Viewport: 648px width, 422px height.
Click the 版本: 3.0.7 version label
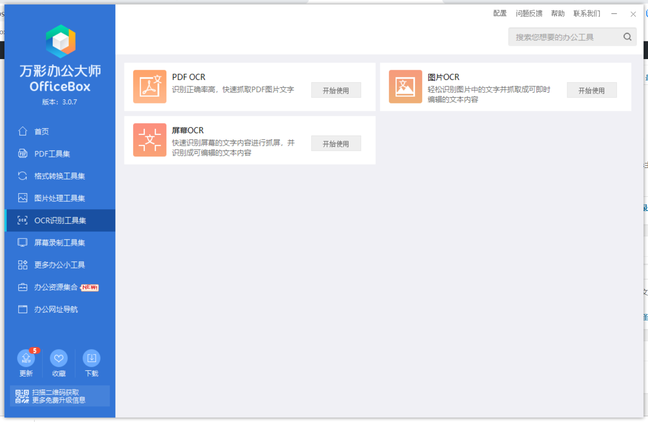59,102
